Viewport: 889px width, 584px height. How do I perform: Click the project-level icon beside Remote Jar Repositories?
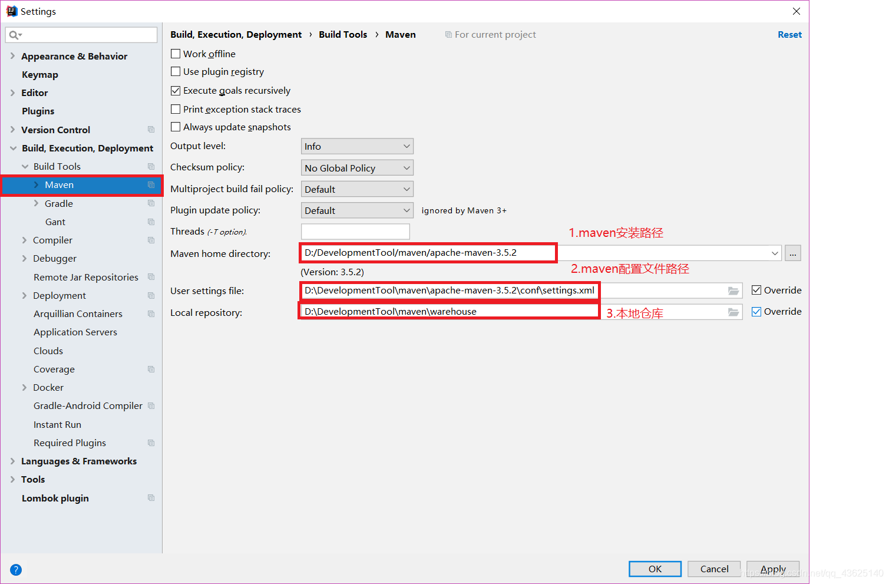151,277
